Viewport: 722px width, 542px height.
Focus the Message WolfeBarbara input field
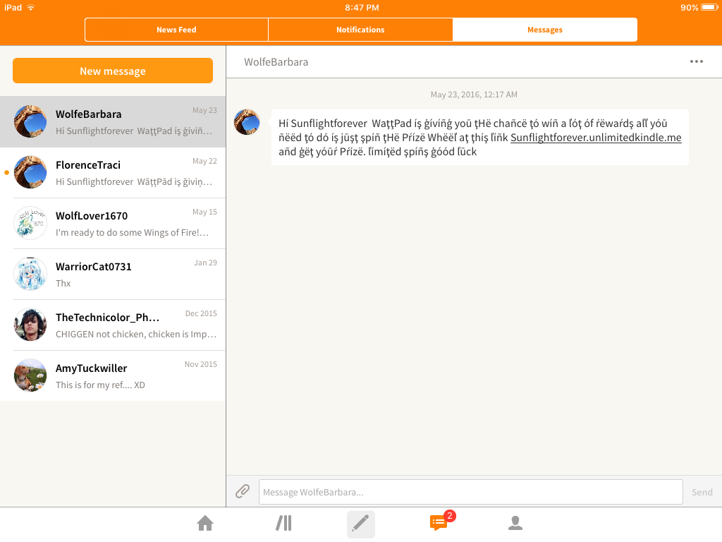pyautogui.click(x=470, y=492)
